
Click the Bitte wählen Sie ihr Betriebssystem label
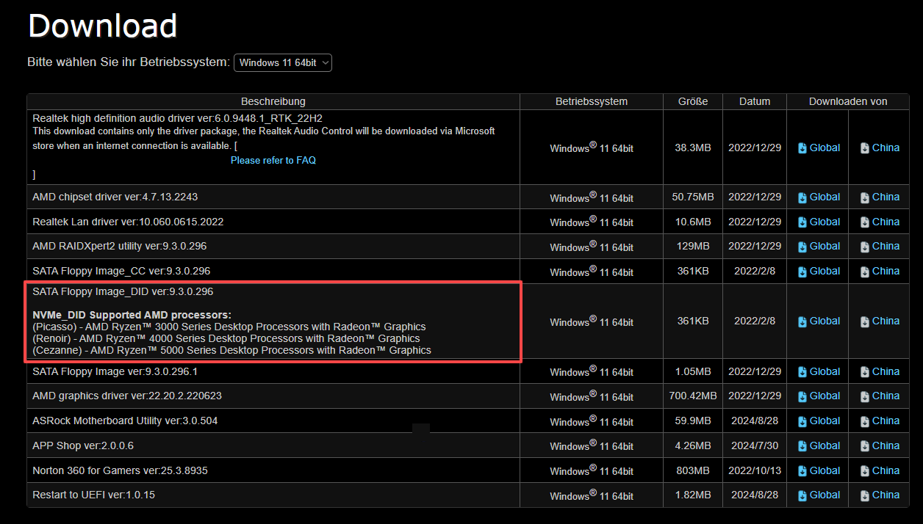tap(129, 62)
